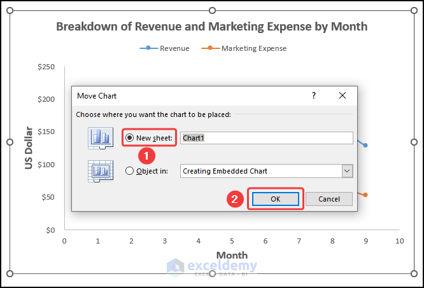Select the US Dollar axis title

[29, 149]
